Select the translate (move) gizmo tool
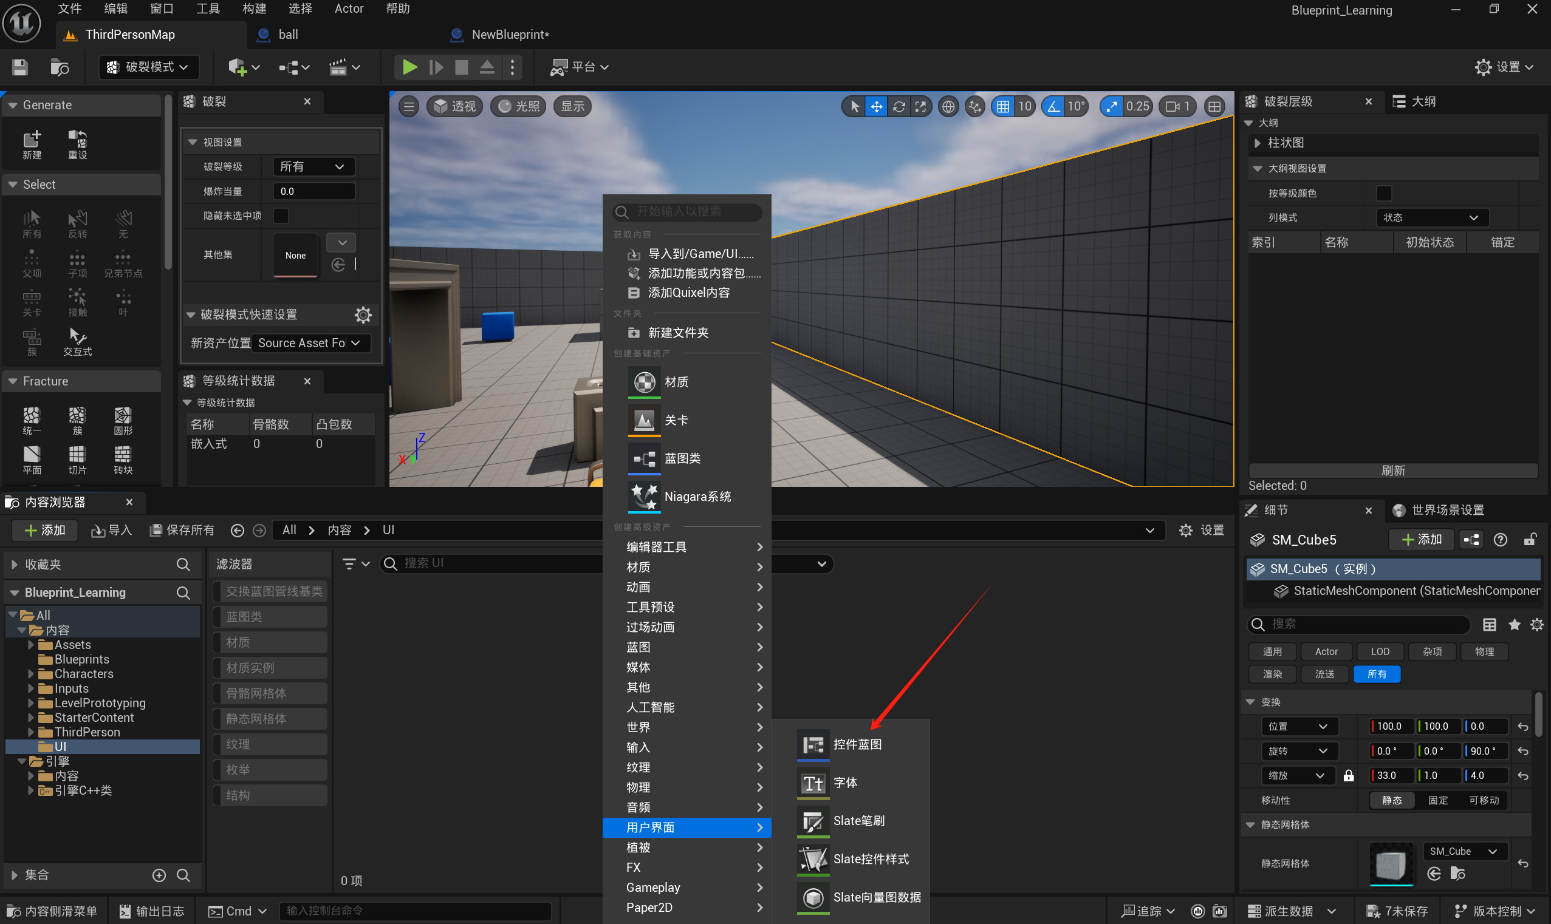The height and width of the screenshot is (924, 1551). (x=877, y=106)
